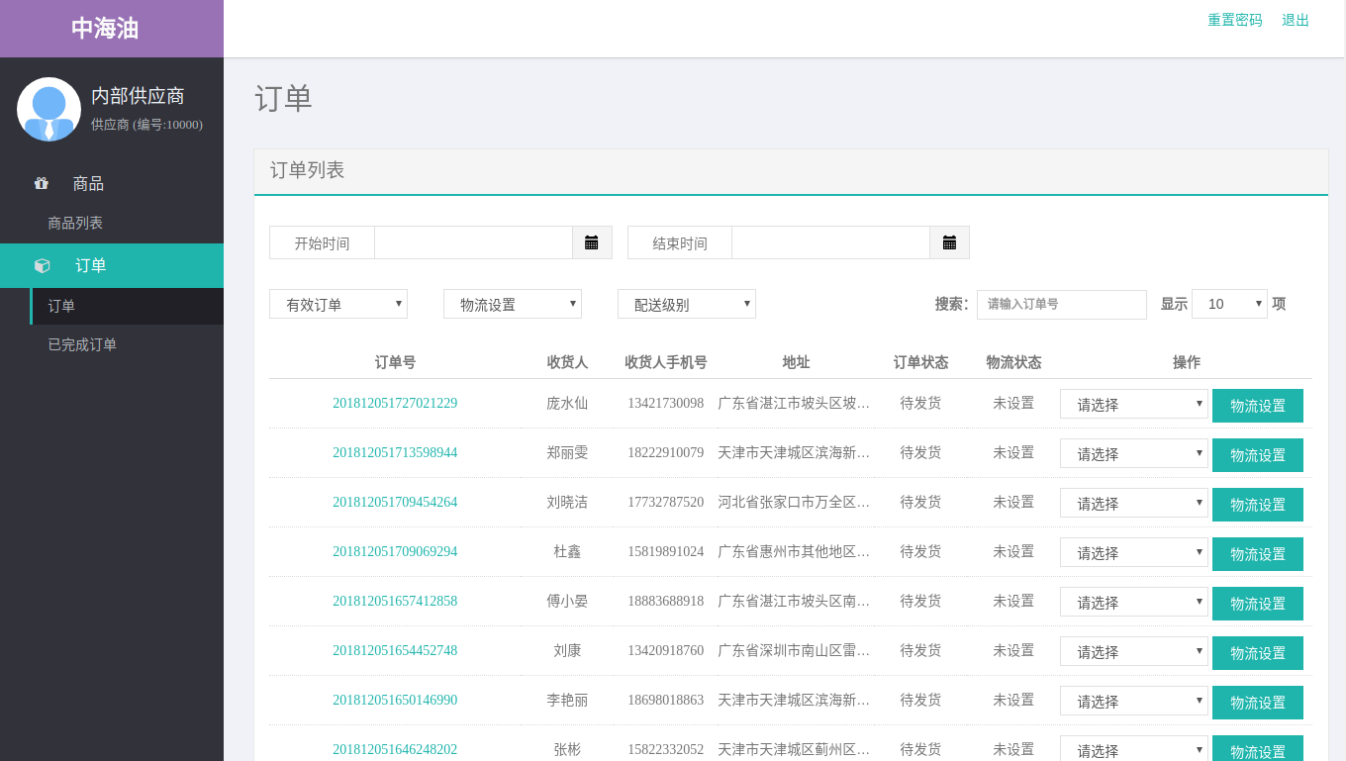Open the 有效订单 filter dropdown
1346x761 pixels.
[337, 304]
